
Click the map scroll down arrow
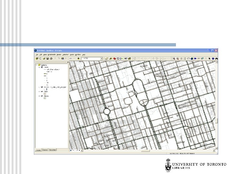coord(217,148)
